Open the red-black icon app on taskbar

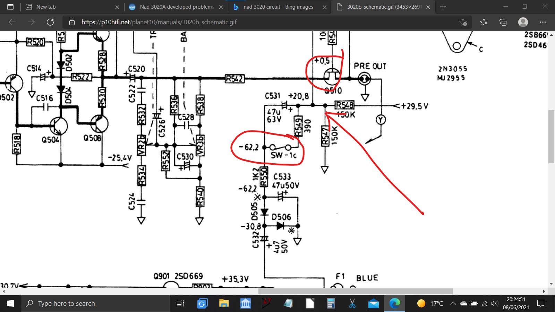(266, 304)
